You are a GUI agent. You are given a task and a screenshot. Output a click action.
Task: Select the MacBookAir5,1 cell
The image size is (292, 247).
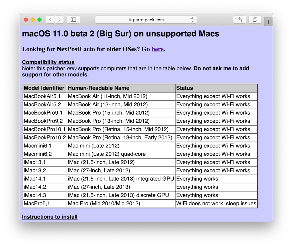[45, 96]
